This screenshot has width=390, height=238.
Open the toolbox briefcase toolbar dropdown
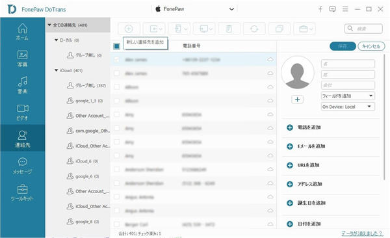point(304,29)
